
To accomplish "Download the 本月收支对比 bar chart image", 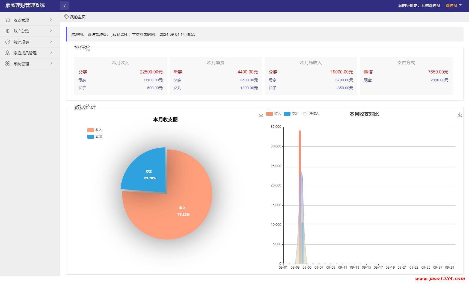I will [459, 115].
